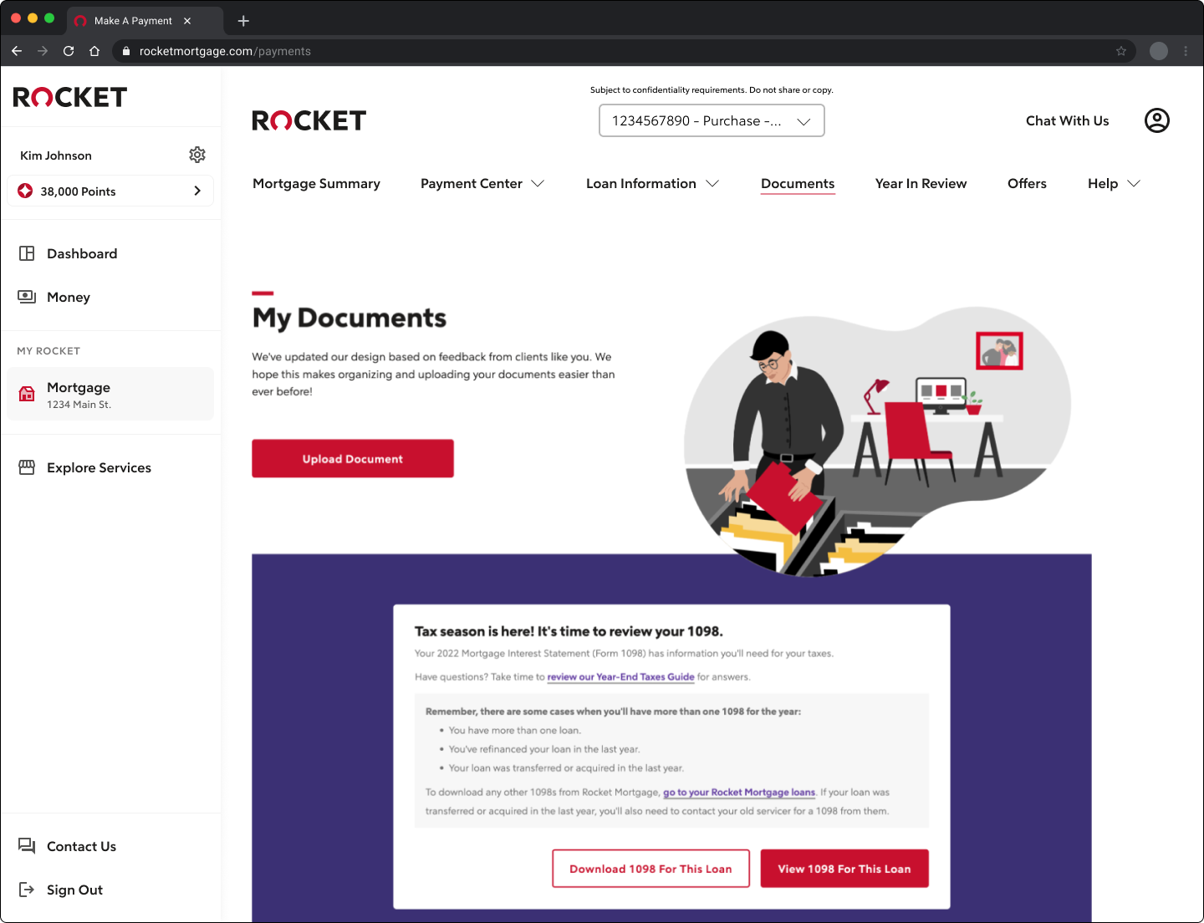
Task: Open the browser three-dot menu
Action: tap(1186, 51)
